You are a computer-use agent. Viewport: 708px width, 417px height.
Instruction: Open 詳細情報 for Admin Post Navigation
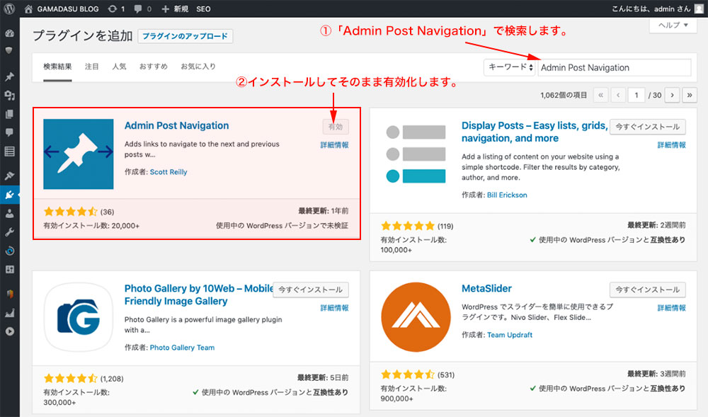tap(335, 145)
